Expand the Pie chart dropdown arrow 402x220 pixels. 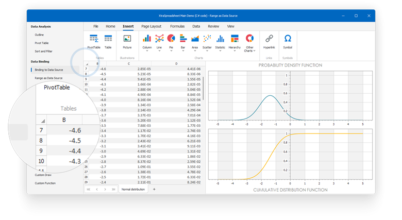171,51
